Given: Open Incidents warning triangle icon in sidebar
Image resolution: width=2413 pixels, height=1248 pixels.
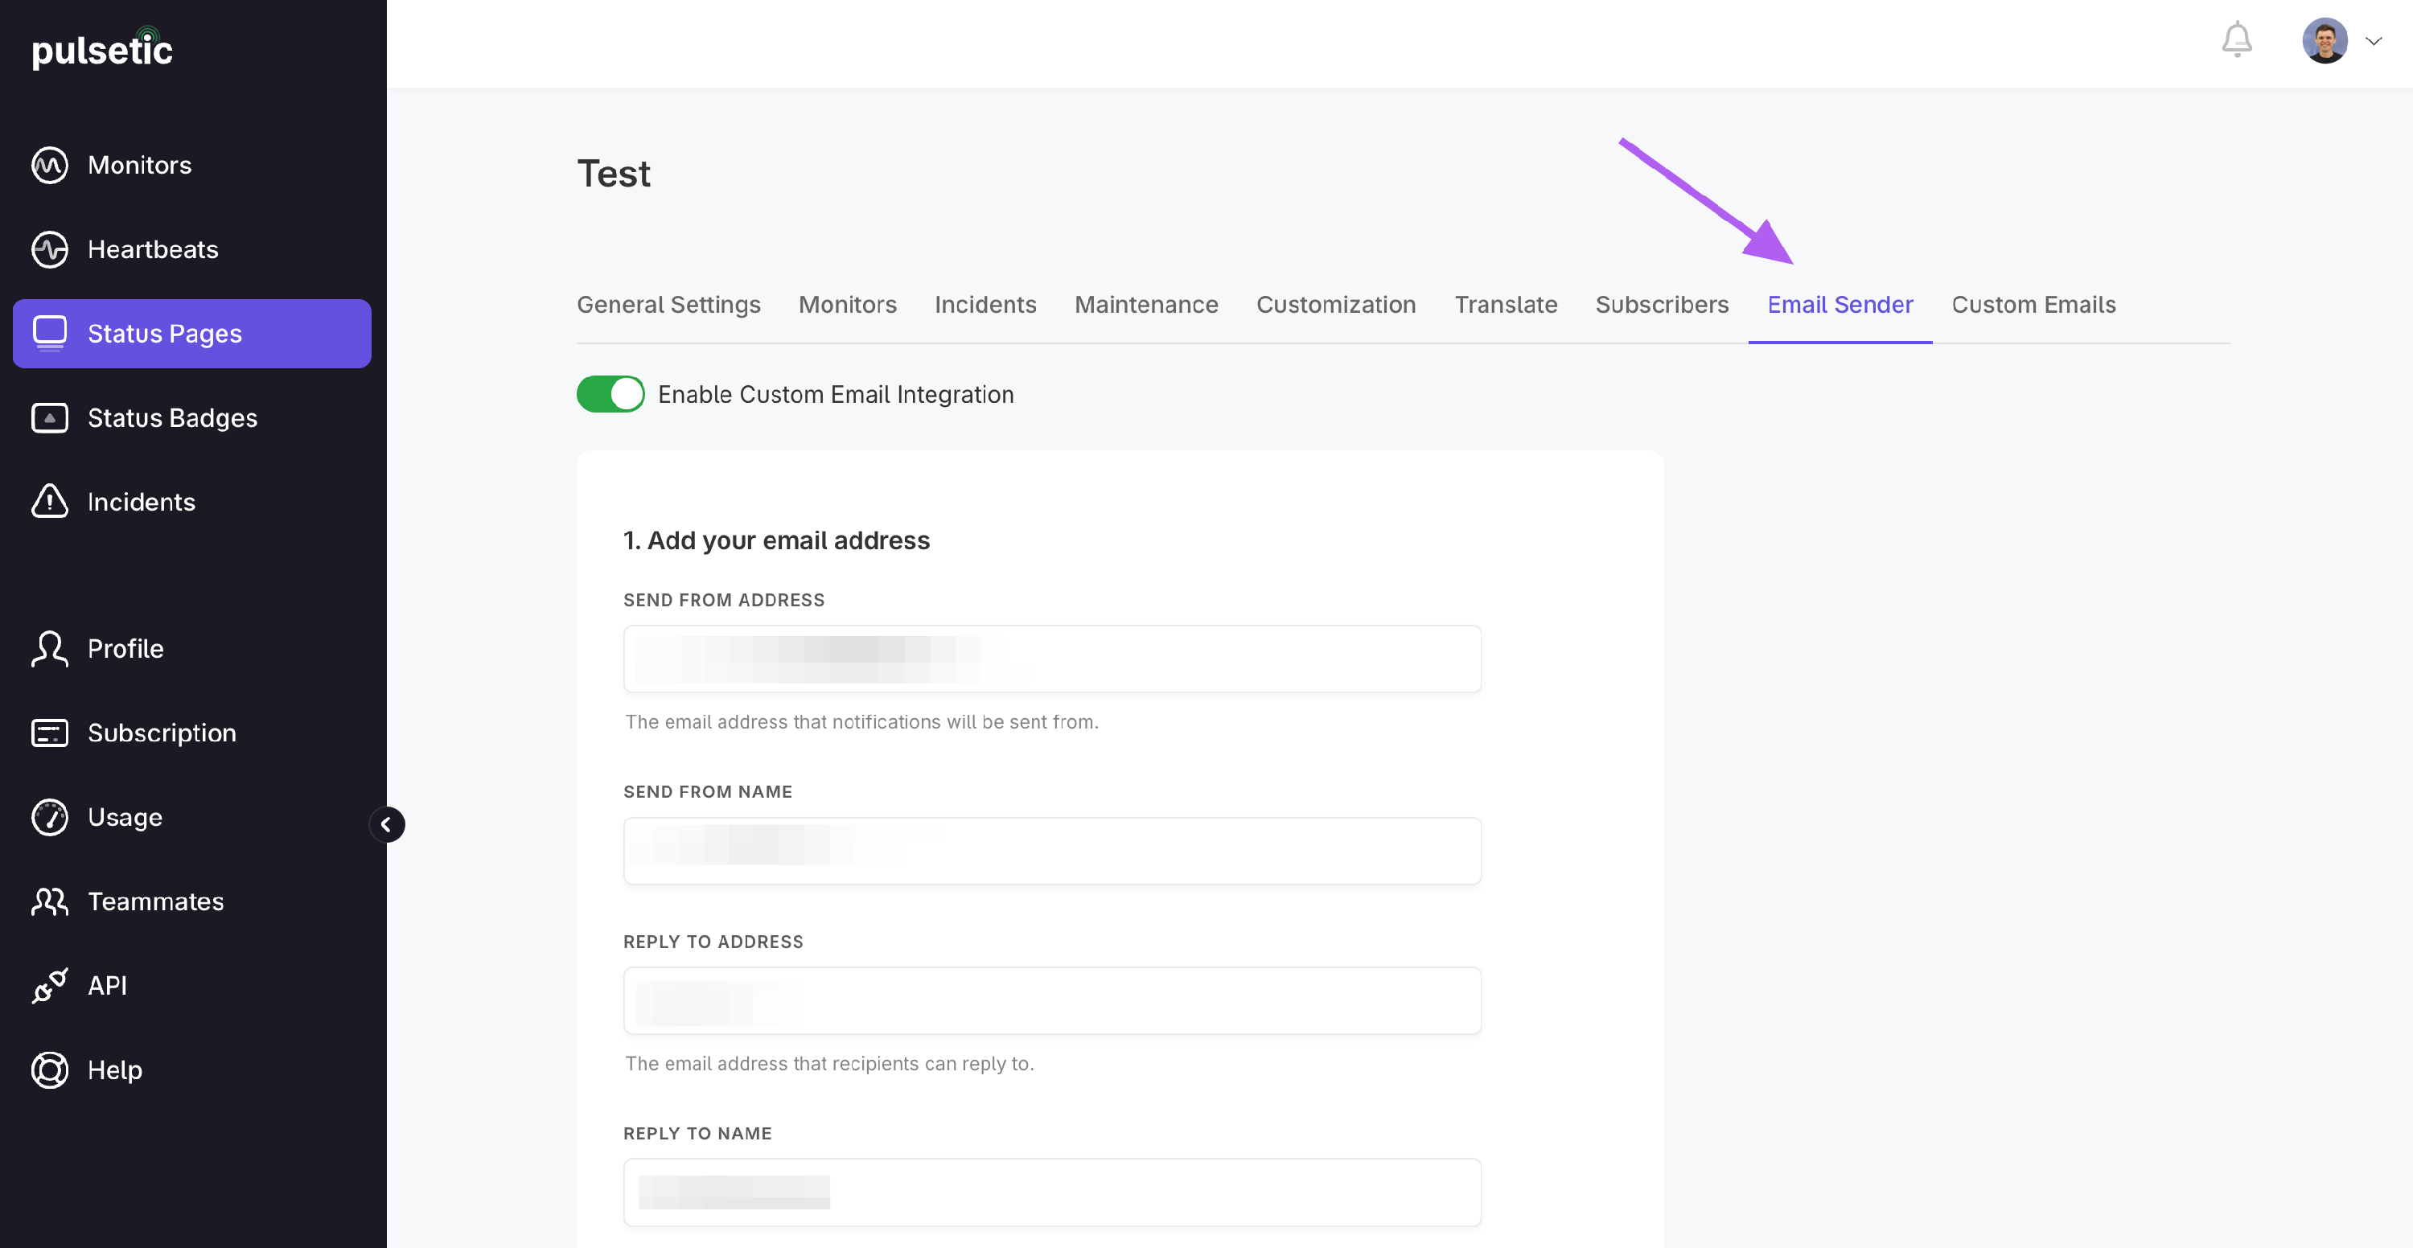Looking at the screenshot, I should (50, 501).
